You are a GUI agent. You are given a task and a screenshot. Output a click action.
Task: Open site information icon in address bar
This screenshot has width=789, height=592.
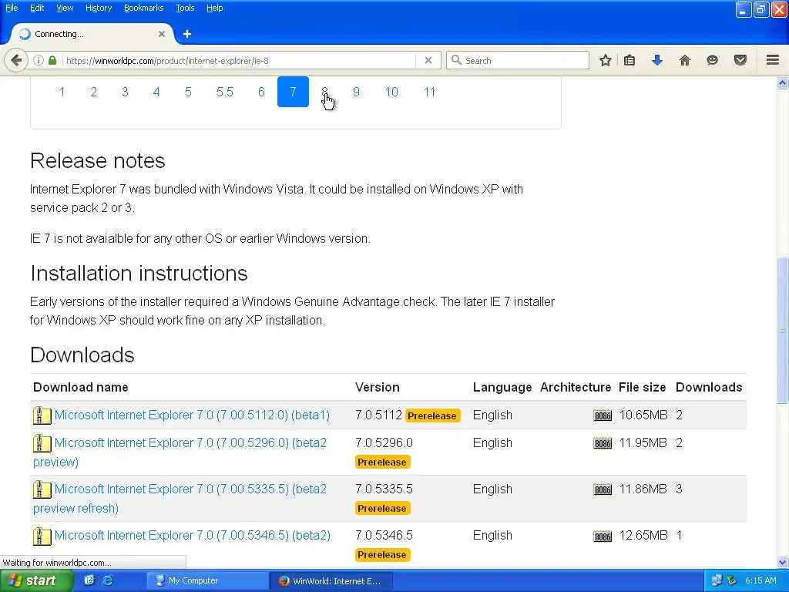tap(39, 60)
